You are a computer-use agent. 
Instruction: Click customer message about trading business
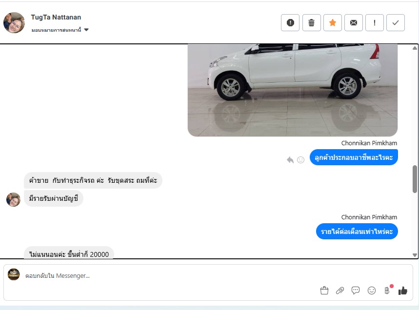tap(93, 180)
